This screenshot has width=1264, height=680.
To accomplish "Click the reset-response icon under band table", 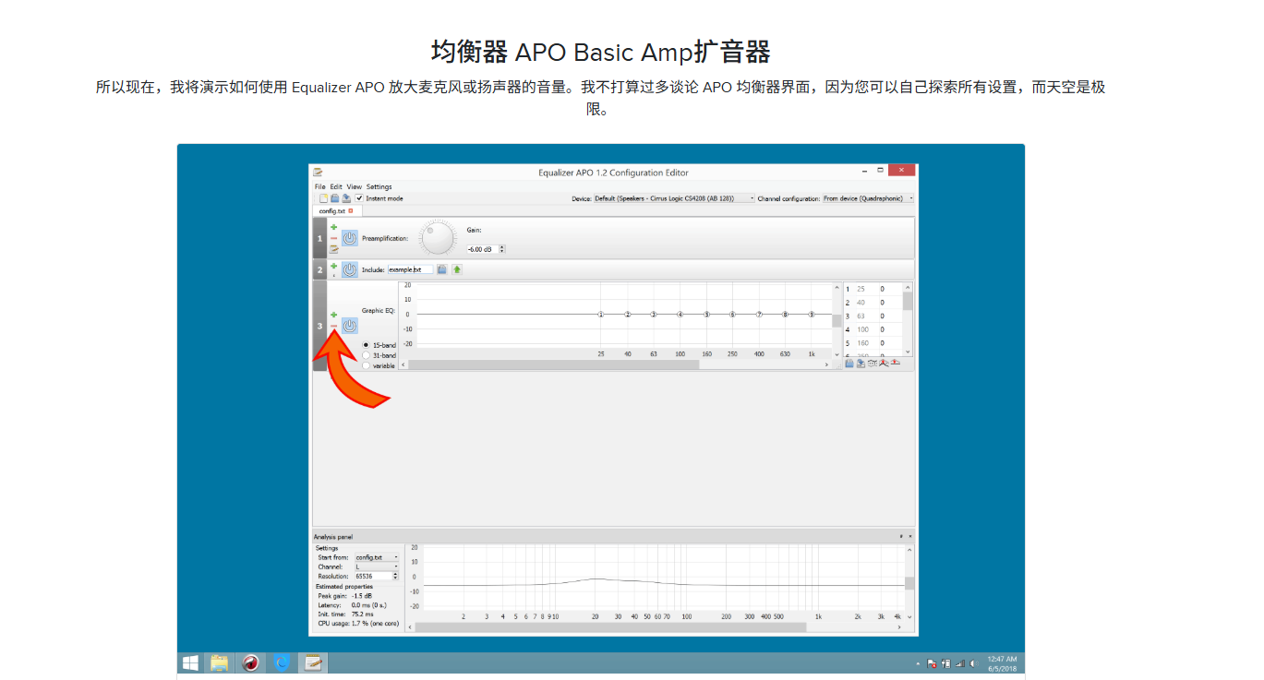I will (895, 364).
